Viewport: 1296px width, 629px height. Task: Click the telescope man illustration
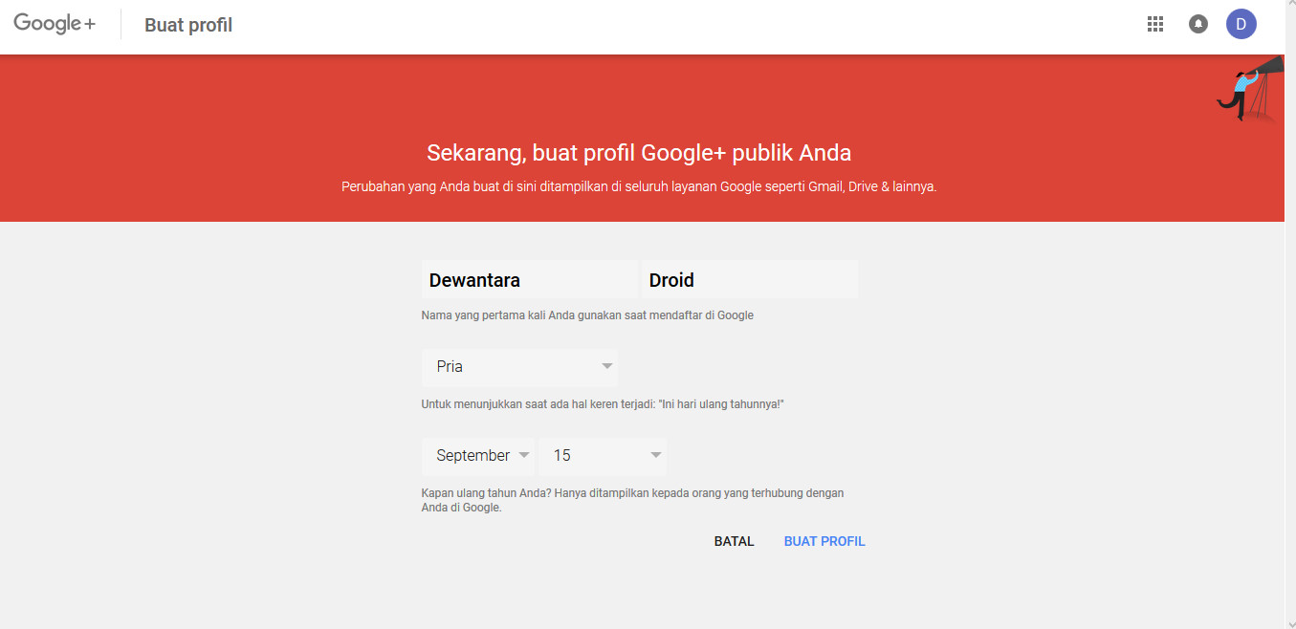click(x=1249, y=88)
